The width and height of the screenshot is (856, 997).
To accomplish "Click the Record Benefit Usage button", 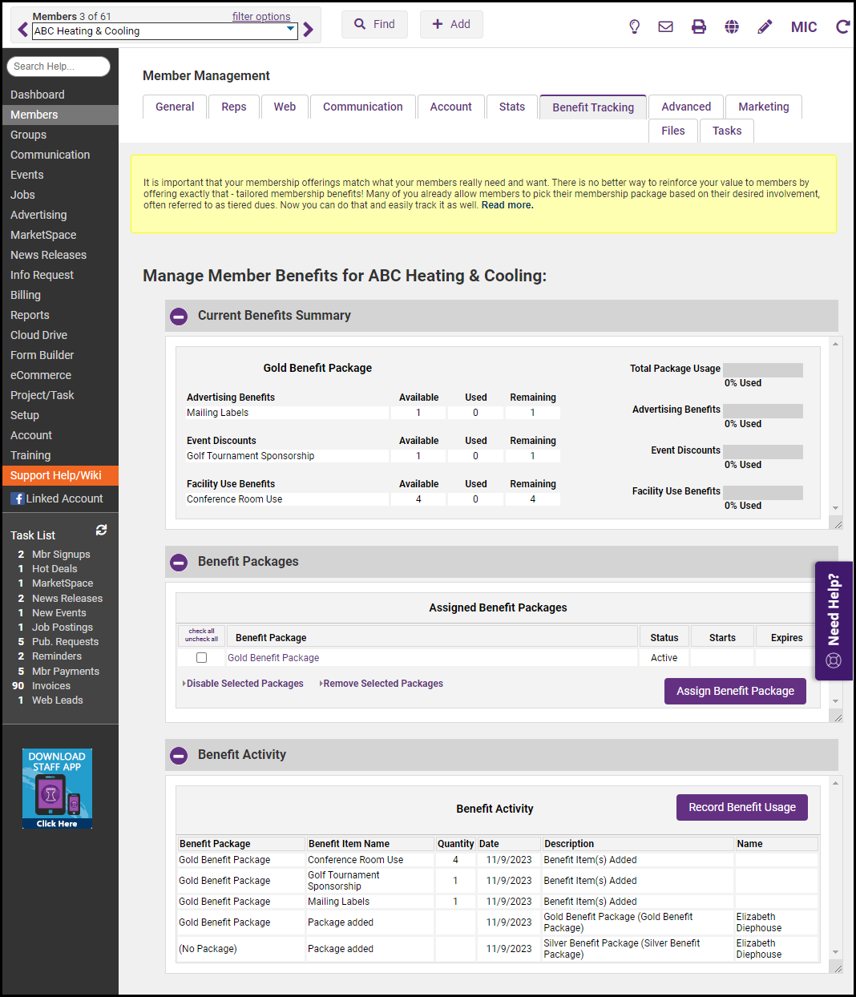I will [x=741, y=807].
